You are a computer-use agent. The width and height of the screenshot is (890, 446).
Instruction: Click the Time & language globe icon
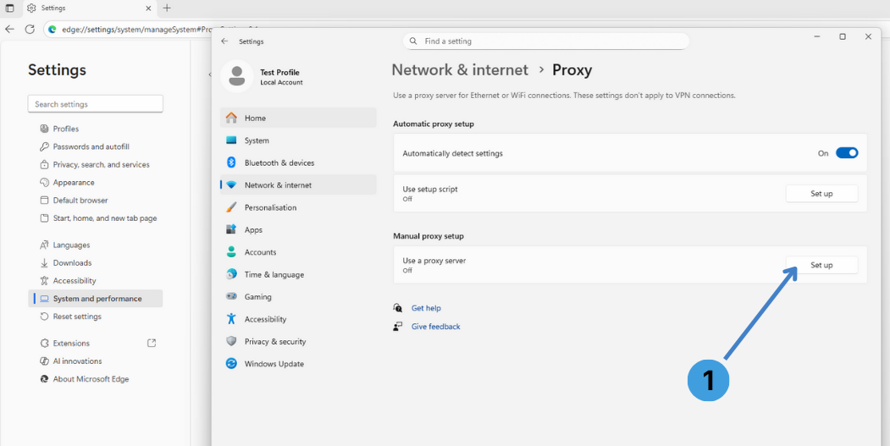231,275
